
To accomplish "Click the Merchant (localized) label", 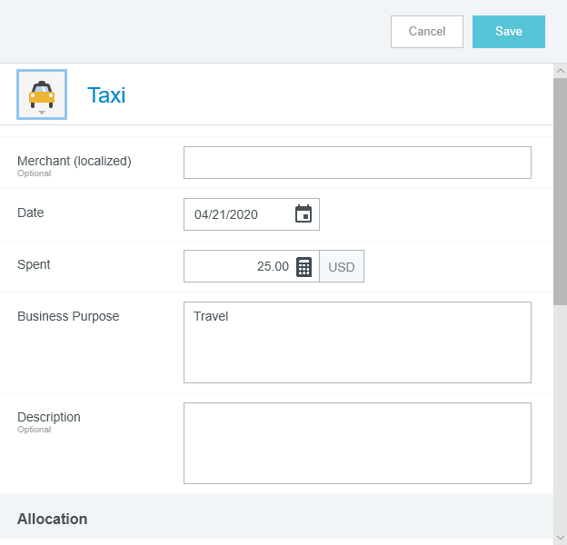I will [75, 161].
